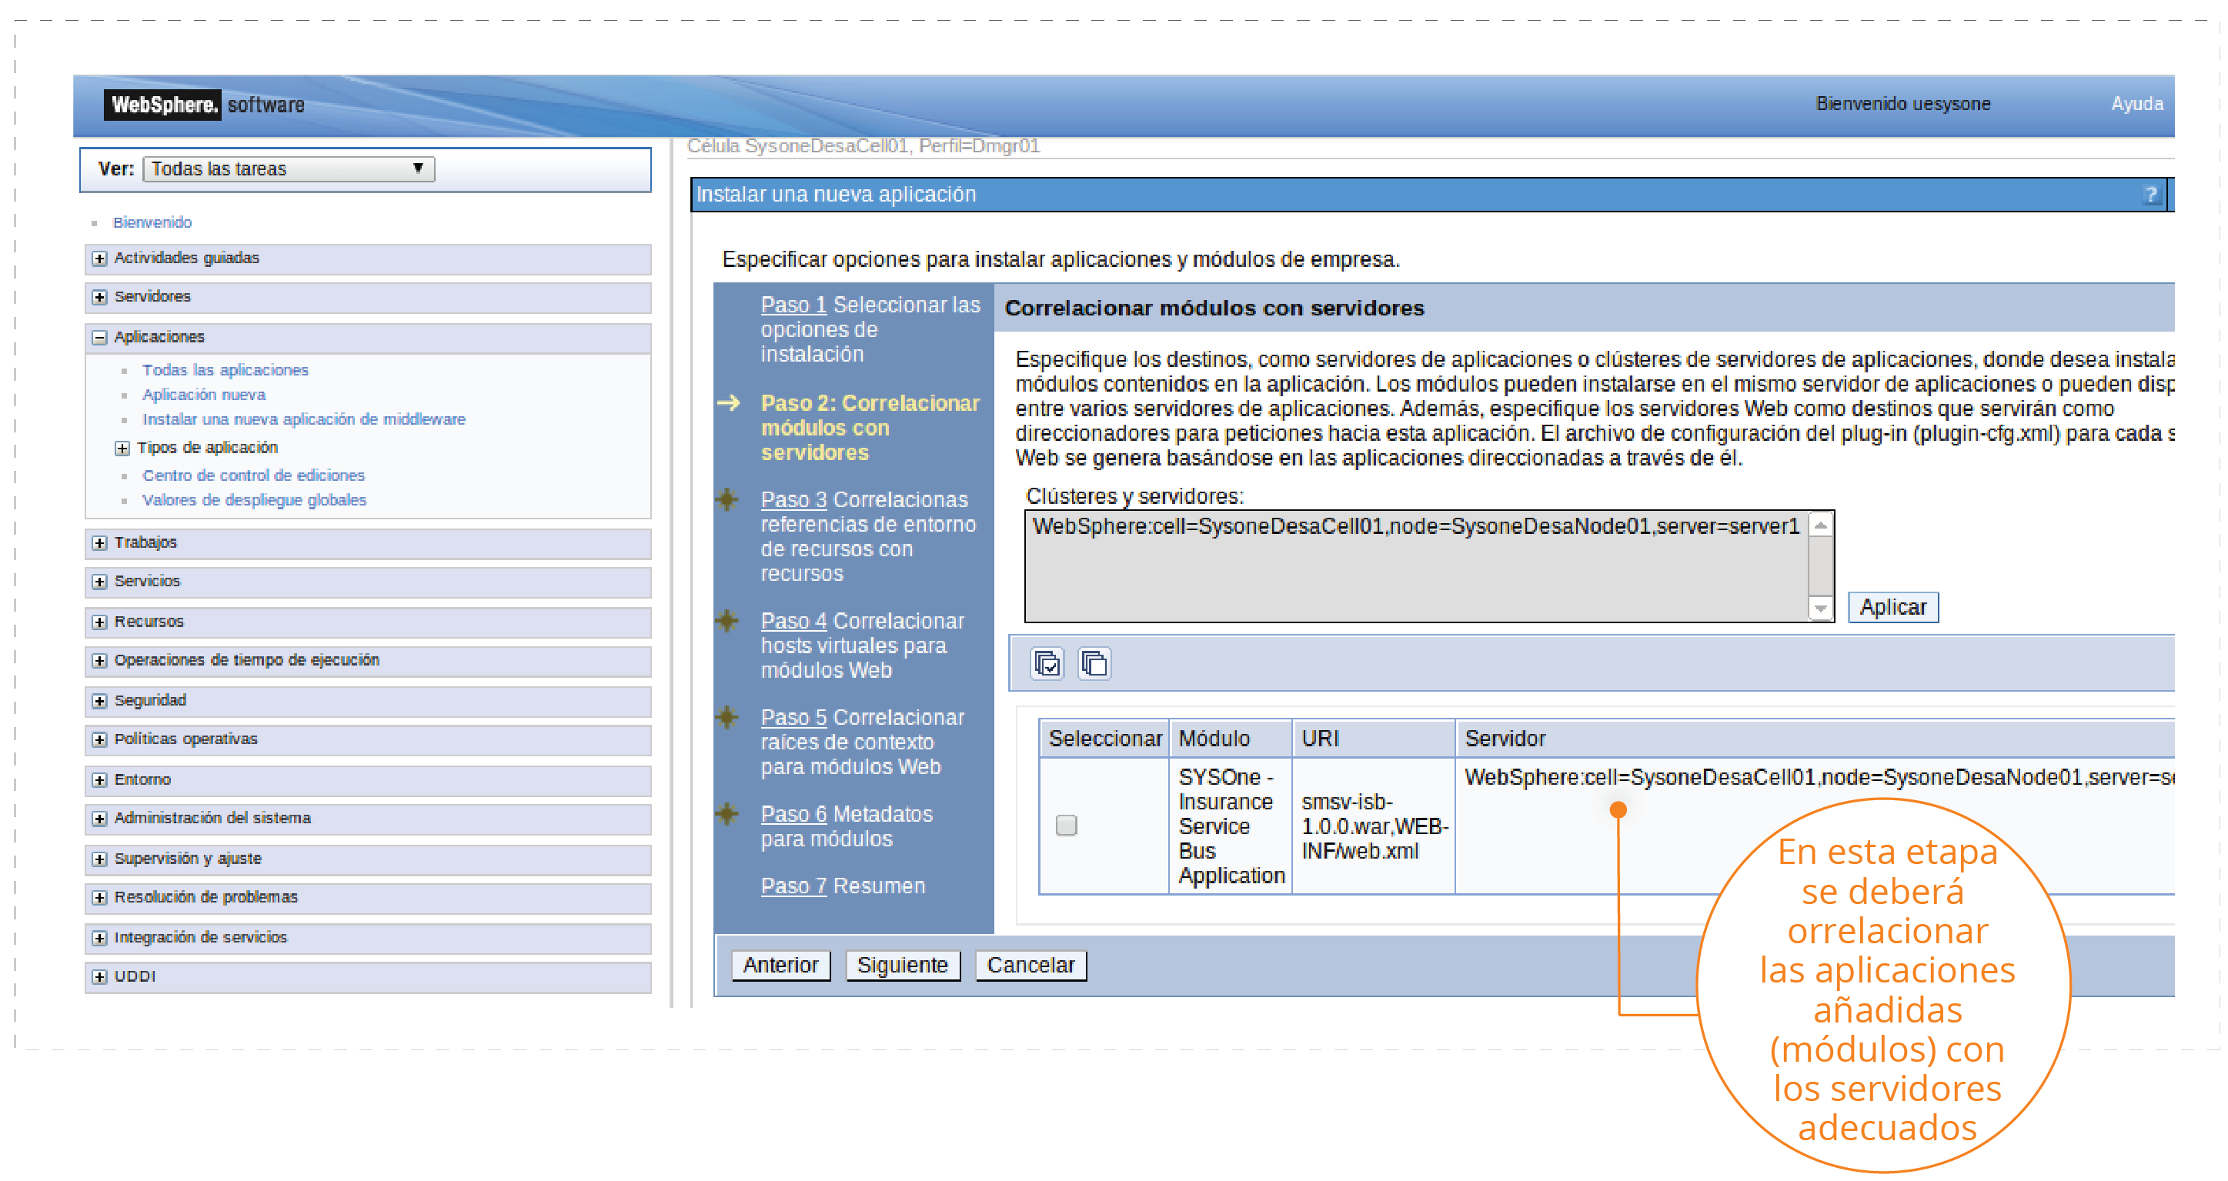Expand the Seguridad section plus icon
The image size is (2228, 1181).
click(x=99, y=700)
